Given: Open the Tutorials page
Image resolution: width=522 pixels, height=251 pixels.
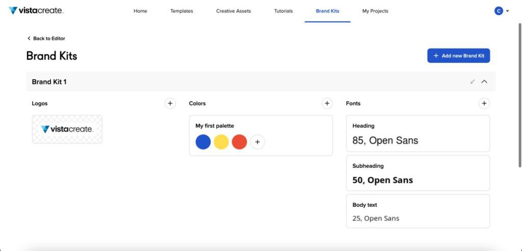Looking at the screenshot, I should (x=283, y=11).
